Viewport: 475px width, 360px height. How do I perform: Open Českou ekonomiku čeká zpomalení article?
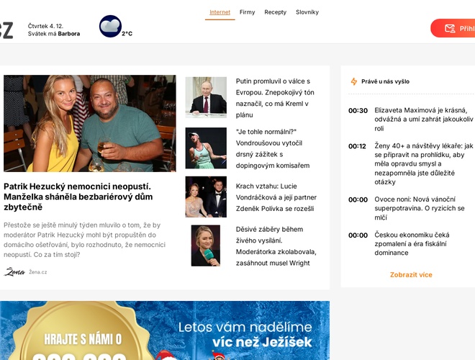(412, 243)
